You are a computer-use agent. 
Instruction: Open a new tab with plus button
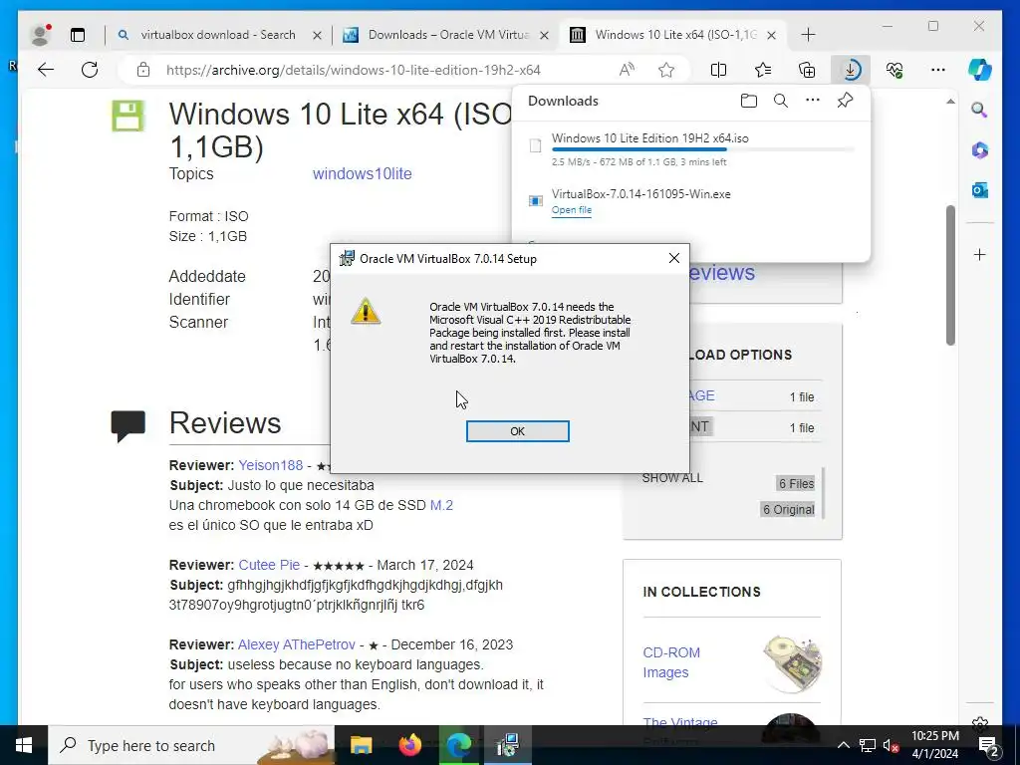pyautogui.click(x=808, y=35)
